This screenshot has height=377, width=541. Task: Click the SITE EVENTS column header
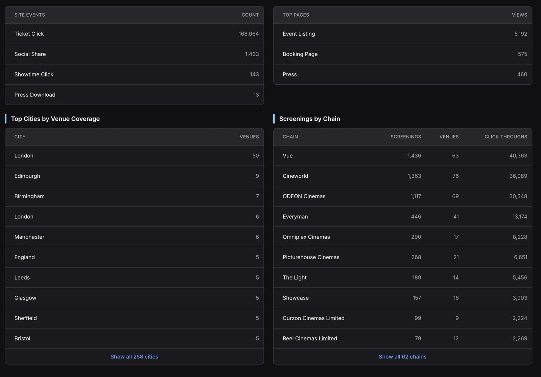pos(30,15)
